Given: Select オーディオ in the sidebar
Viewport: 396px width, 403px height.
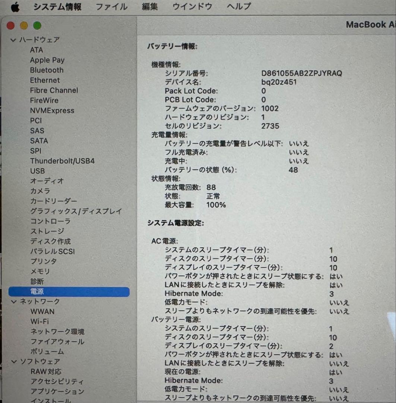Looking at the screenshot, I should [47, 181].
